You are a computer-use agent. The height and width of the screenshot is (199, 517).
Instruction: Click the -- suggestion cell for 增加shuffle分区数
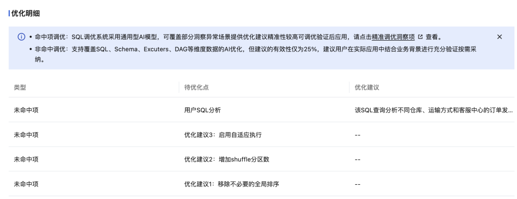[x=358, y=159]
